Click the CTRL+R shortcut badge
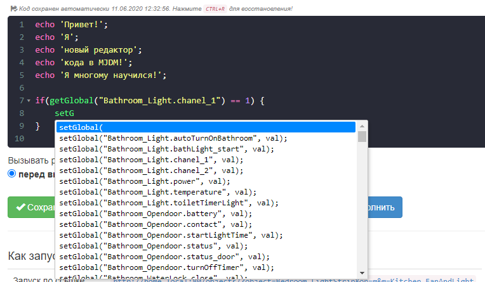The image size is (485, 282). 215,9
